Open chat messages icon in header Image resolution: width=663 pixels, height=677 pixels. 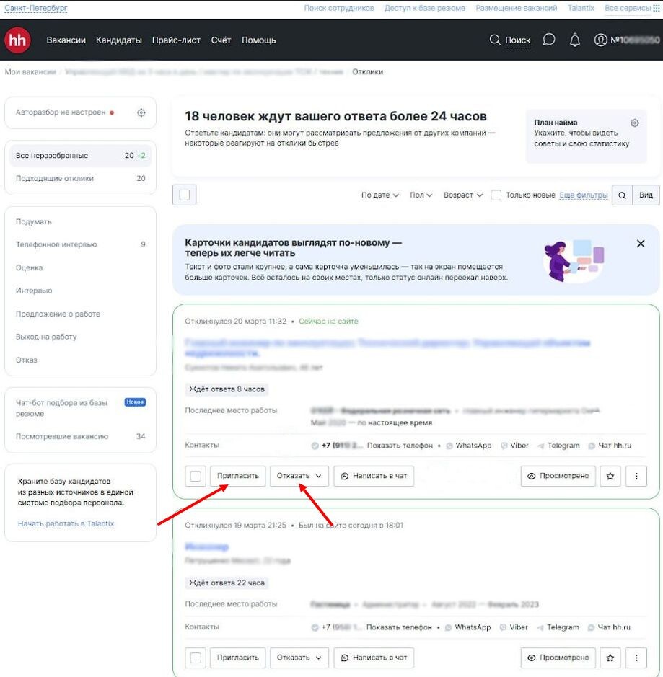coord(549,40)
